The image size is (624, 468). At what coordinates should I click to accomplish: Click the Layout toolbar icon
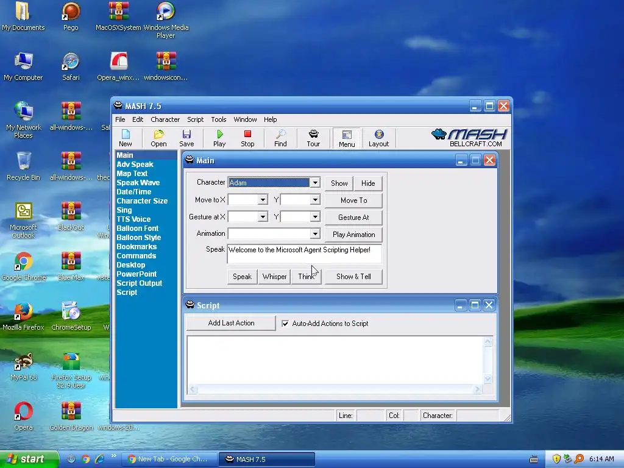click(378, 138)
